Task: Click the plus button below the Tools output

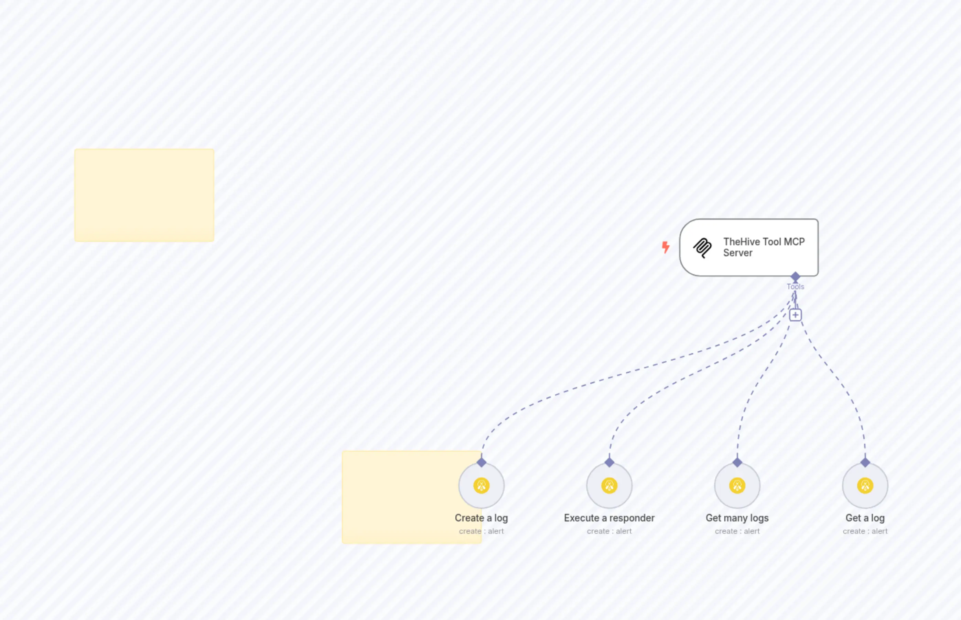Action: tap(795, 314)
